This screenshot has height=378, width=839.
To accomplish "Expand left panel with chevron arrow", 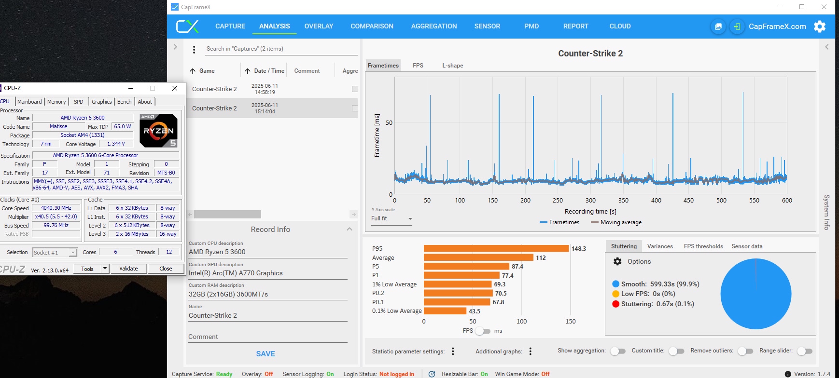I will (175, 47).
